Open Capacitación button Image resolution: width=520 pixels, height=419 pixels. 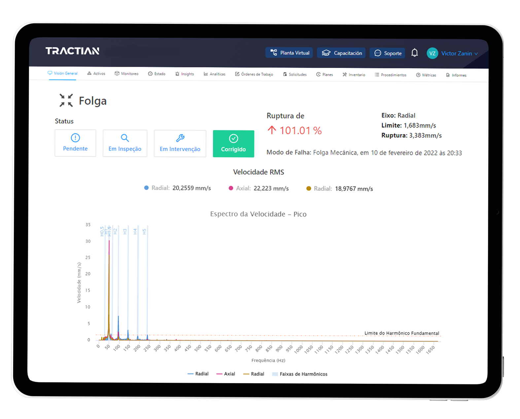tap(341, 53)
